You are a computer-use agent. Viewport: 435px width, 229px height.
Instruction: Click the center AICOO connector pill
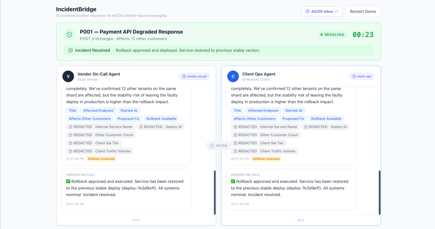pyautogui.click(x=219, y=145)
